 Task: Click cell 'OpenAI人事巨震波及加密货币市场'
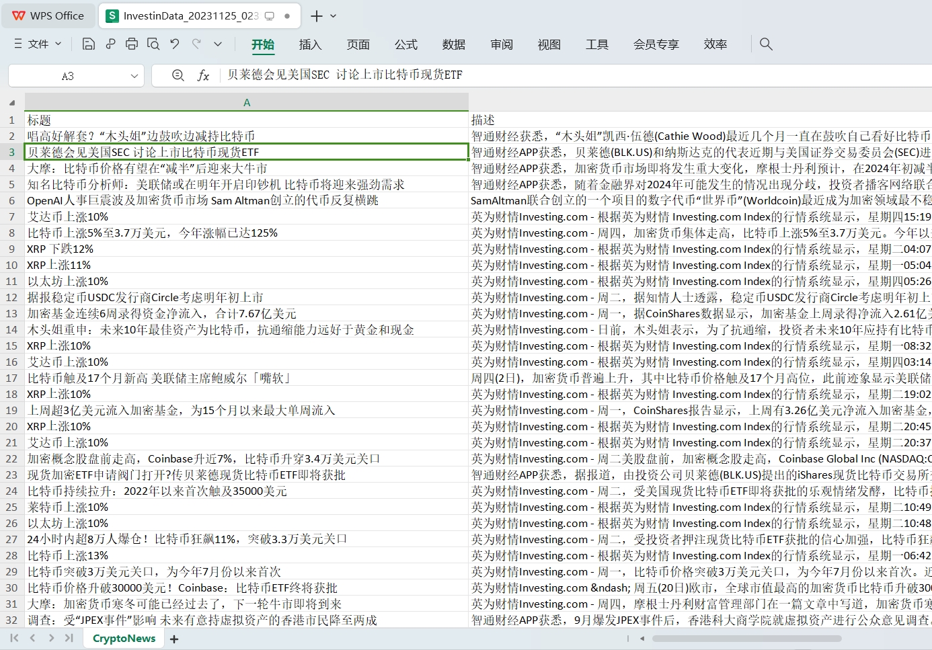click(x=246, y=200)
